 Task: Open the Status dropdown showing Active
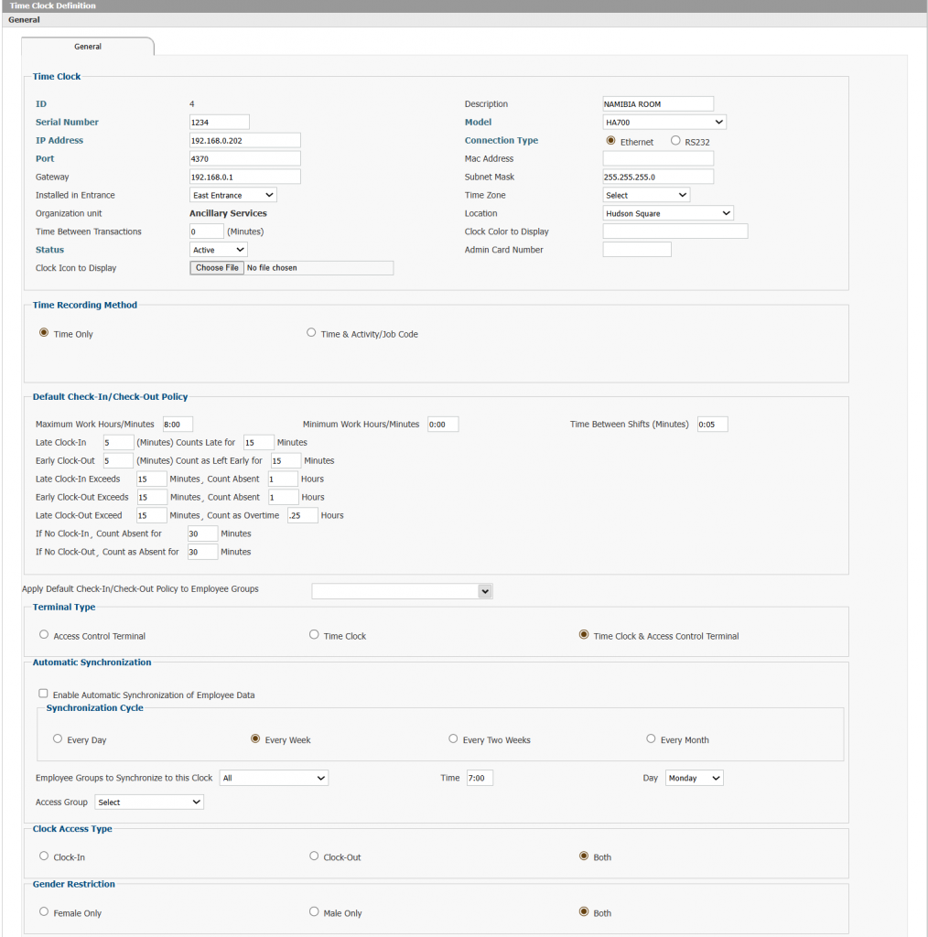pos(218,250)
